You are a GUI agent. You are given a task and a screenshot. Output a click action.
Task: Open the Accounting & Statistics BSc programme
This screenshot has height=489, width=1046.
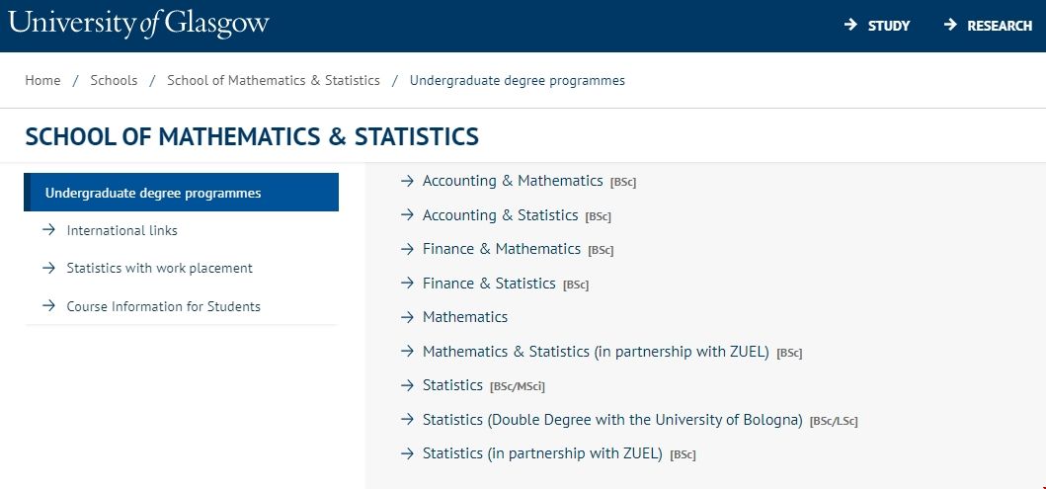tap(500, 215)
